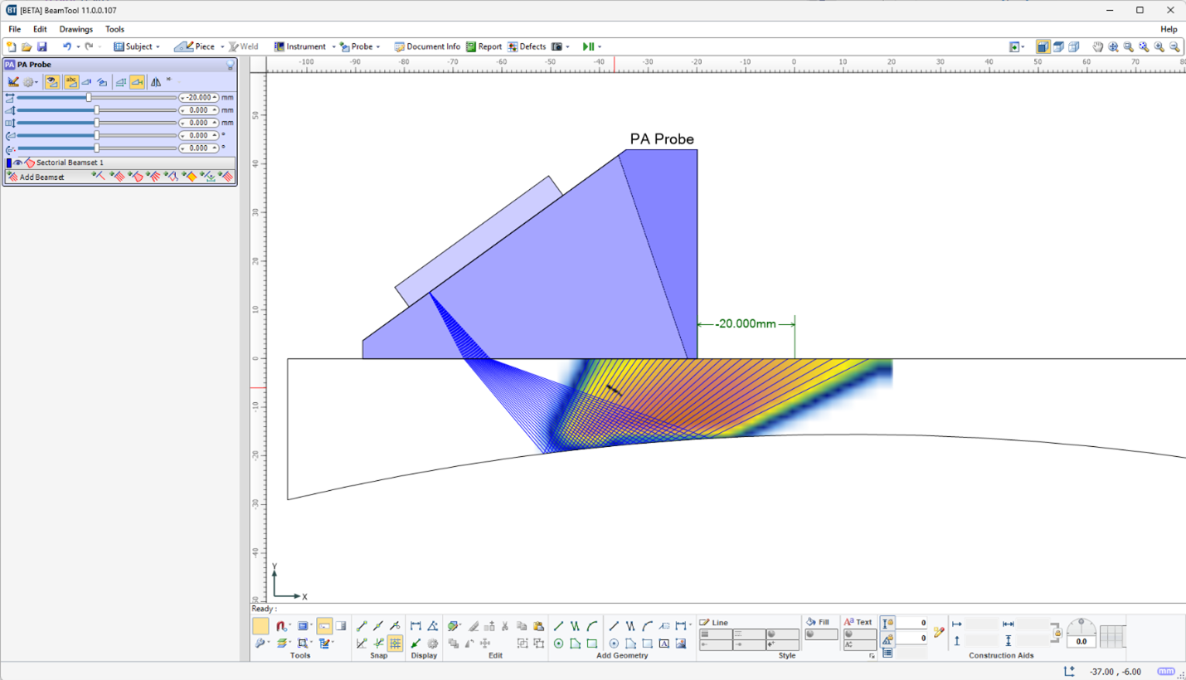Click the probe offset slider handle at -20.000
1186x680 pixels.
coord(89,97)
